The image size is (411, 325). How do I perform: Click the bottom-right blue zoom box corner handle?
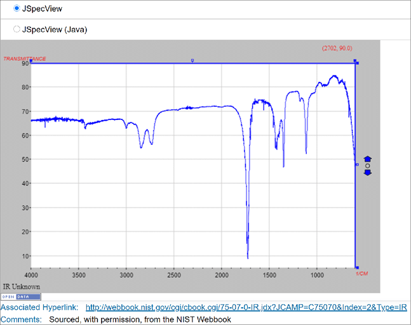(356, 268)
